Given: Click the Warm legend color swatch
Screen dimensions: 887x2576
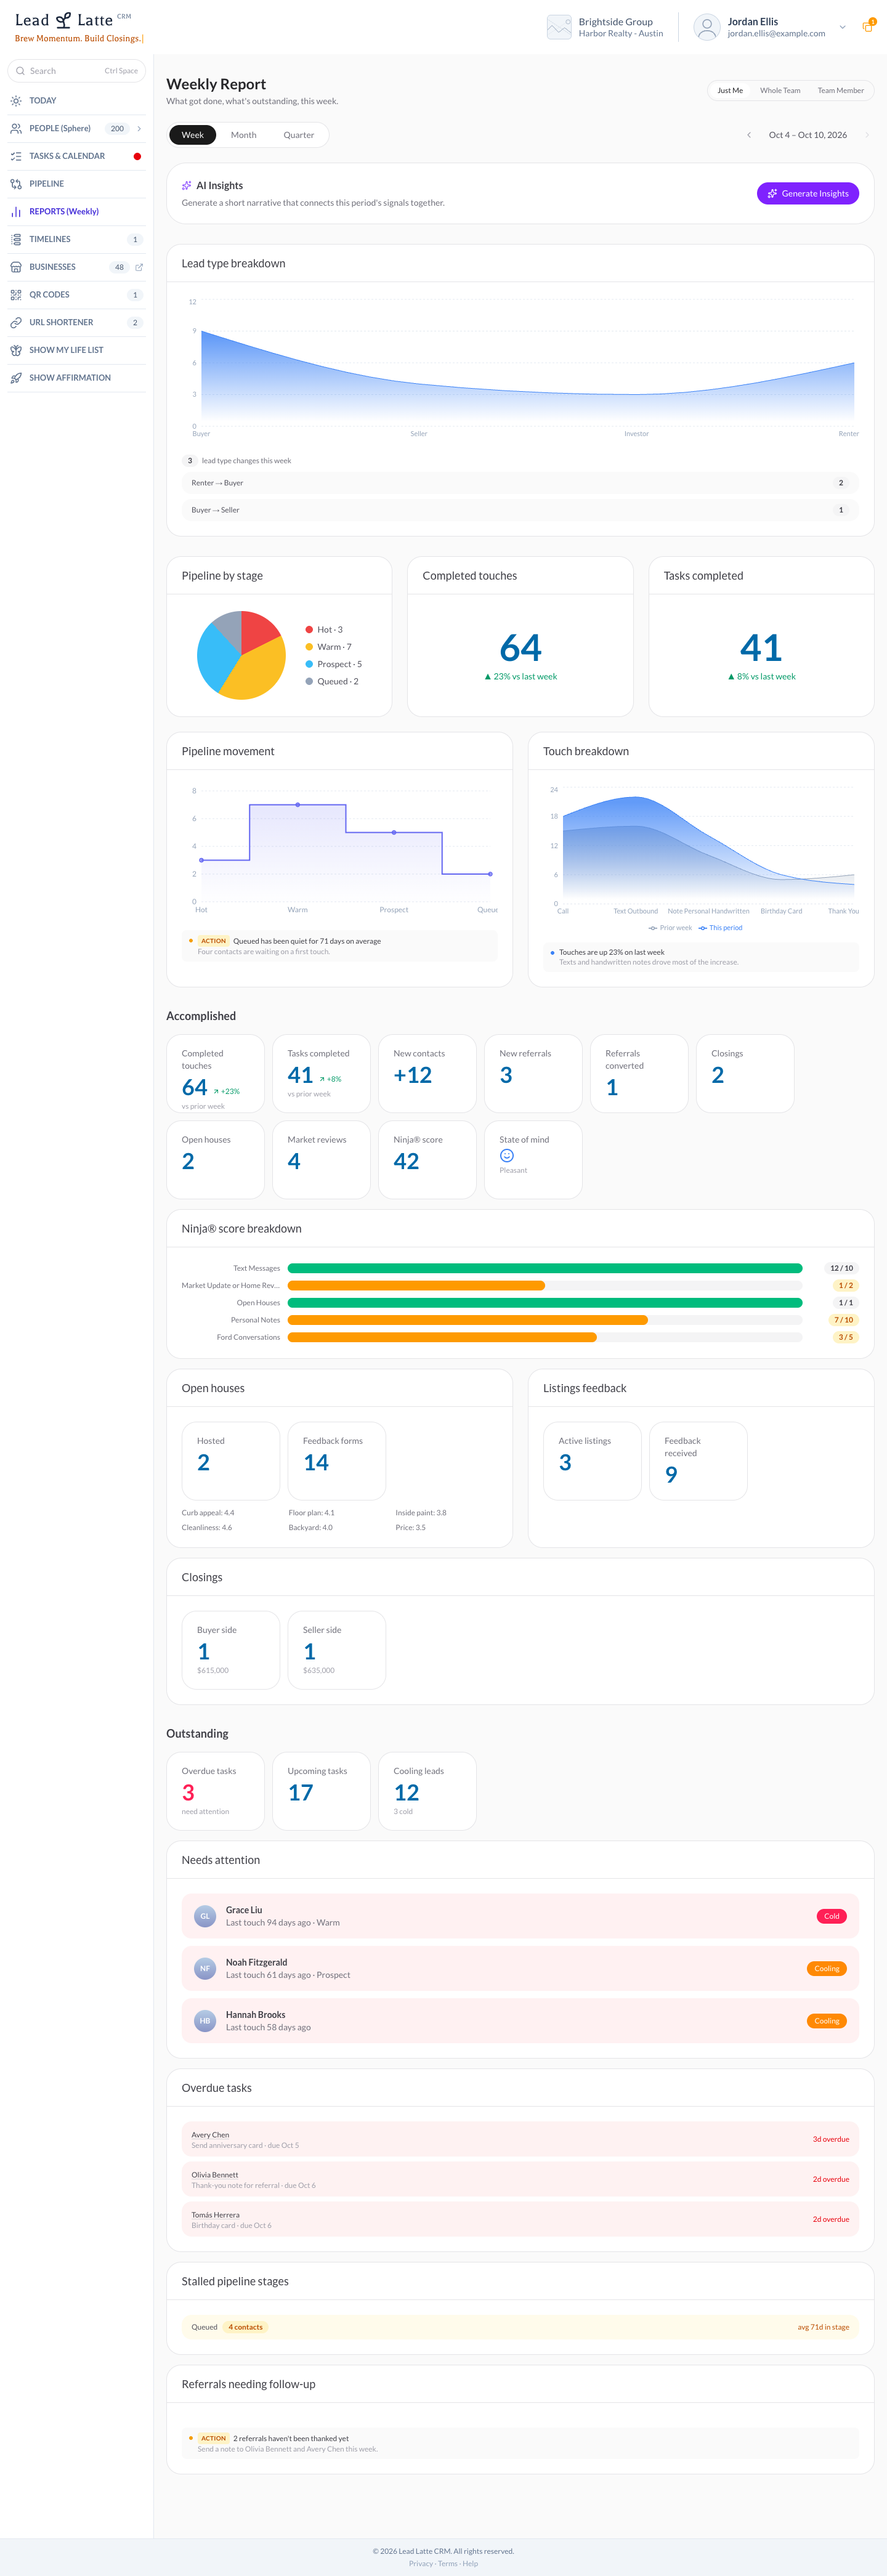Looking at the screenshot, I should (309, 647).
